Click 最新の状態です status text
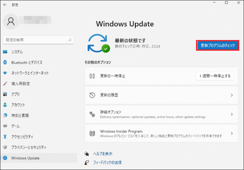Image resolution: width=244 pixels, height=170 pixels. click(130, 41)
